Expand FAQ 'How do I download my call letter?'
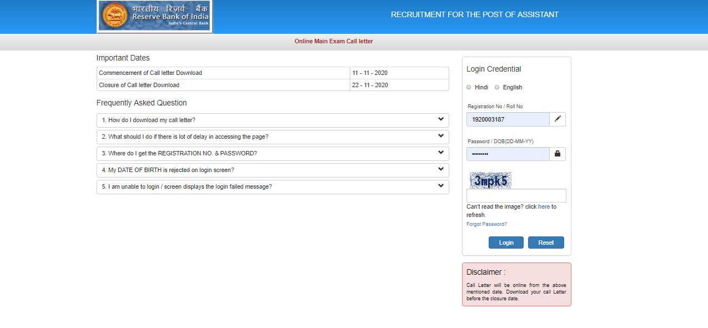The width and height of the screenshot is (708, 328). (x=273, y=120)
